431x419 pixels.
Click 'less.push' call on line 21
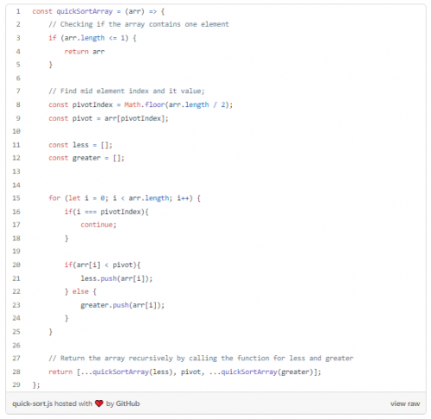(98, 278)
